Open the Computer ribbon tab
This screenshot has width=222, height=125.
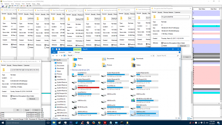coord(62,52)
